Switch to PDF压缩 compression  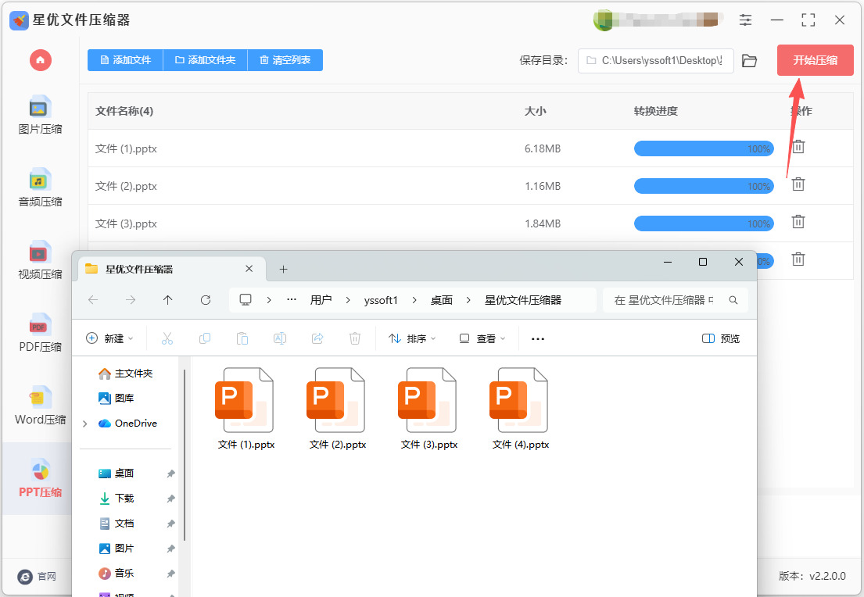point(40,333)
